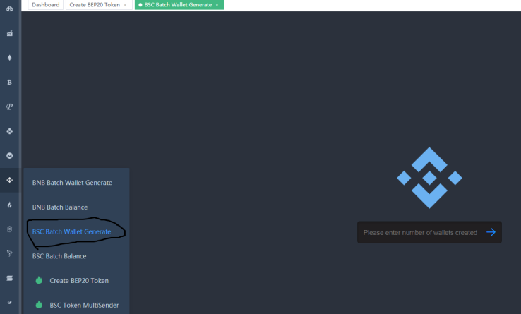The height and width of the screenshot is (314, 521).
Task: Click the number of wallets input field
Action: coord(420,232)
